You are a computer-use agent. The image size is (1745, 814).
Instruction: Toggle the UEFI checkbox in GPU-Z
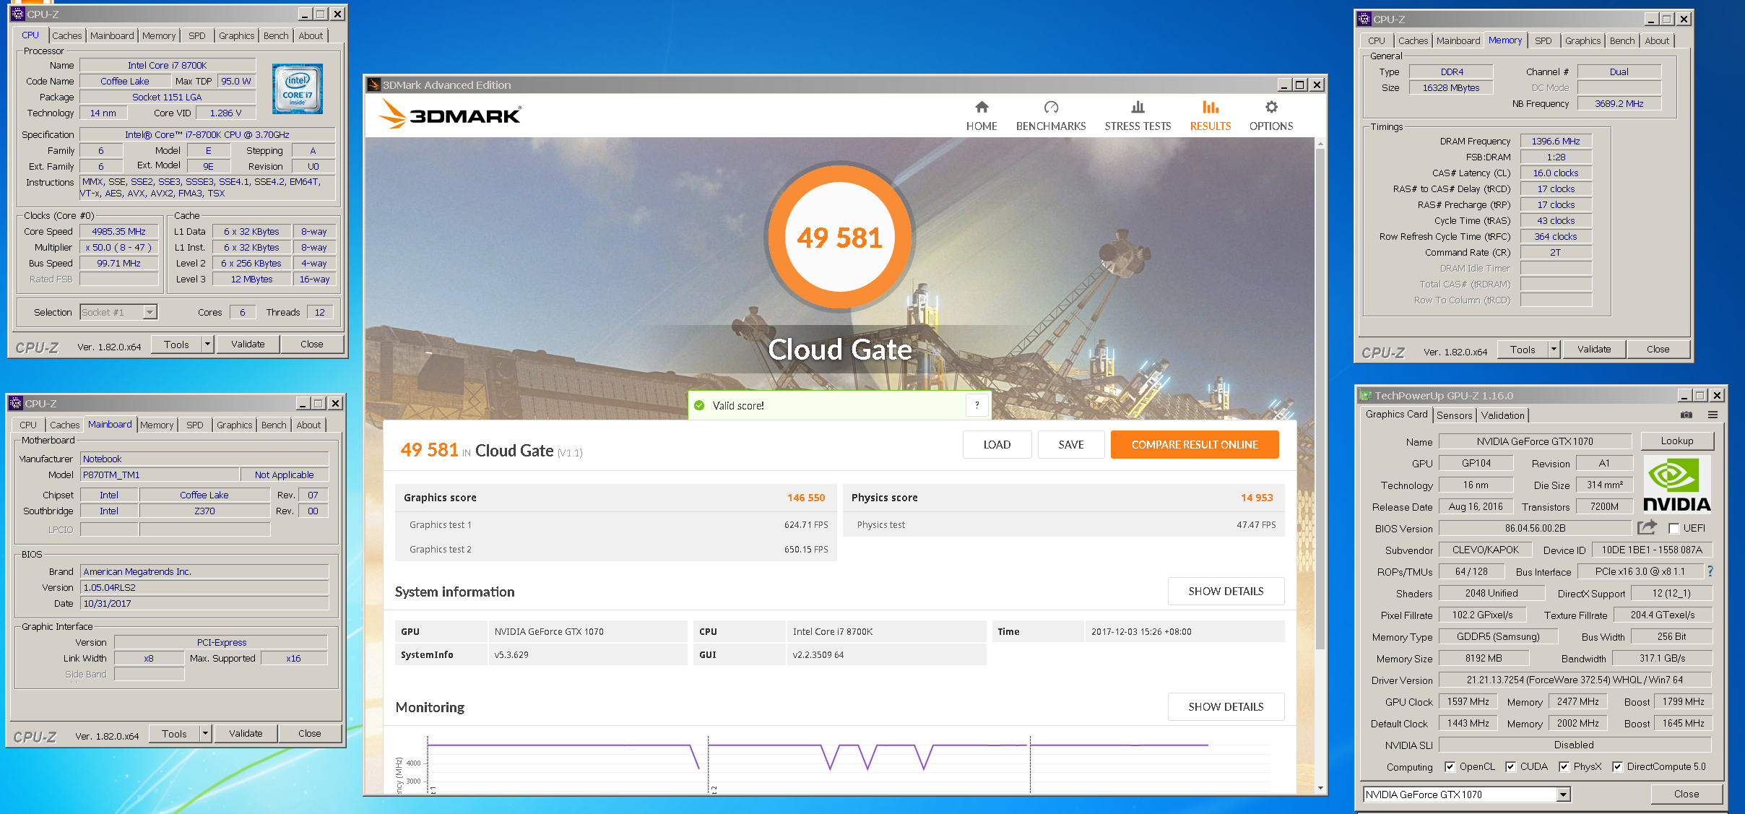(1674, 528)
